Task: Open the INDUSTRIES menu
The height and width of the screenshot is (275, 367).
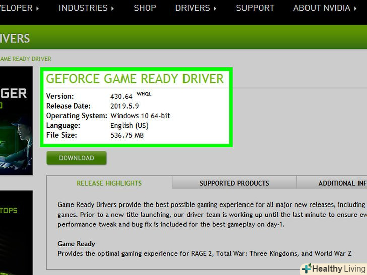Action: (86, 8)
